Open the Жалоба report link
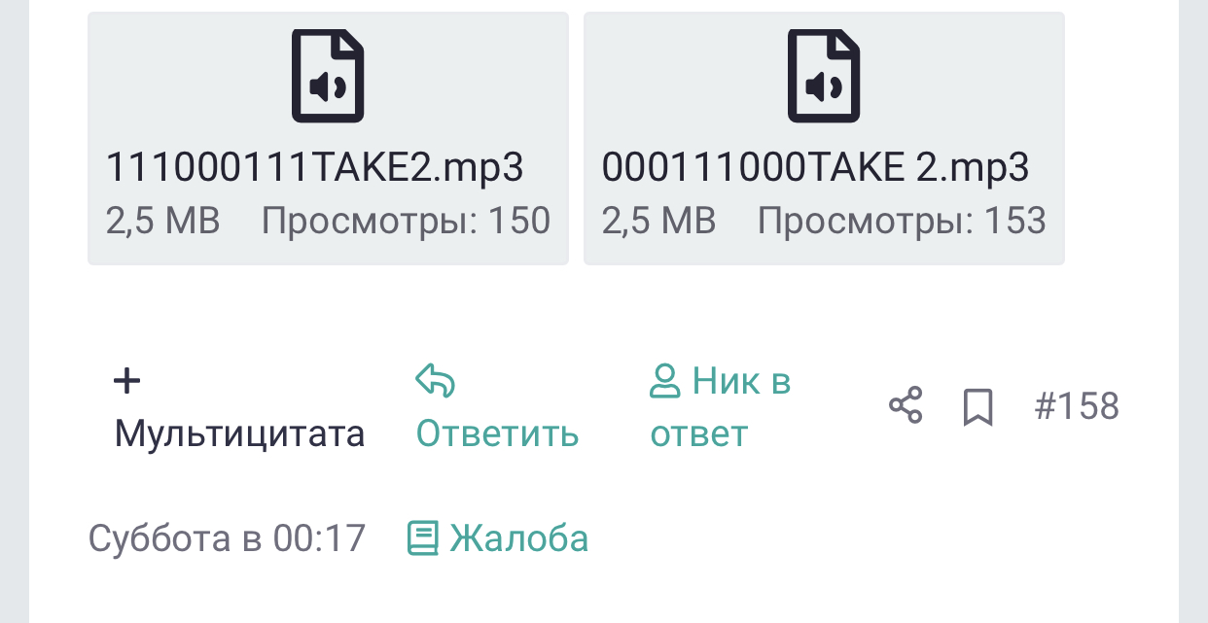The height and width of the screenshot is (623, 1208). pyautogui.click(x=518, y=538)
